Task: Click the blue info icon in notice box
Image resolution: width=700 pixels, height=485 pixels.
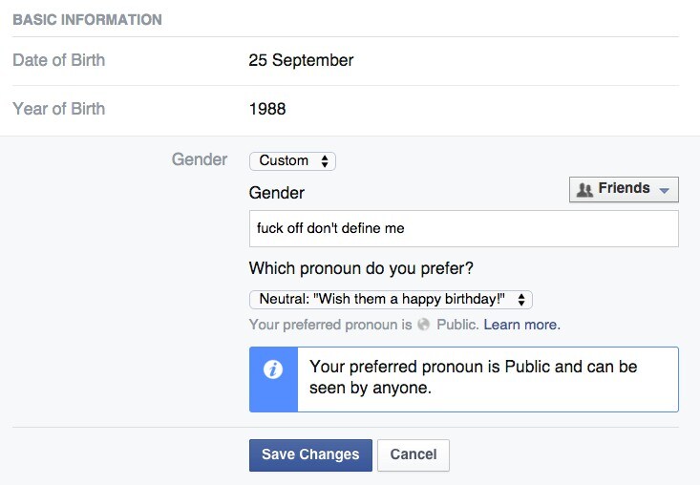Action: (x=273, y=369)
